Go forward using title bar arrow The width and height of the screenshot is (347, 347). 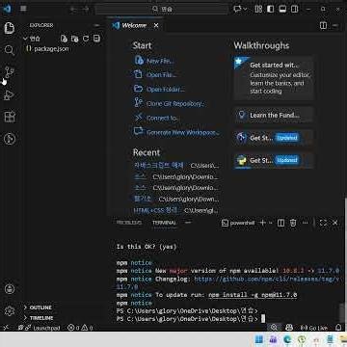point(86,9)
